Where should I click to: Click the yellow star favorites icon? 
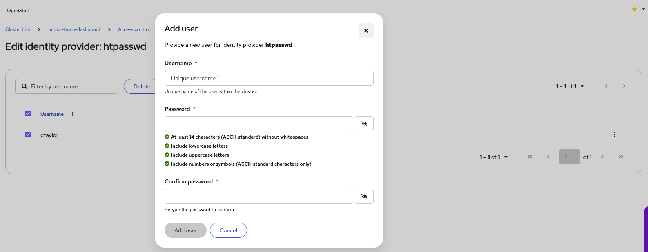point(635,9)
